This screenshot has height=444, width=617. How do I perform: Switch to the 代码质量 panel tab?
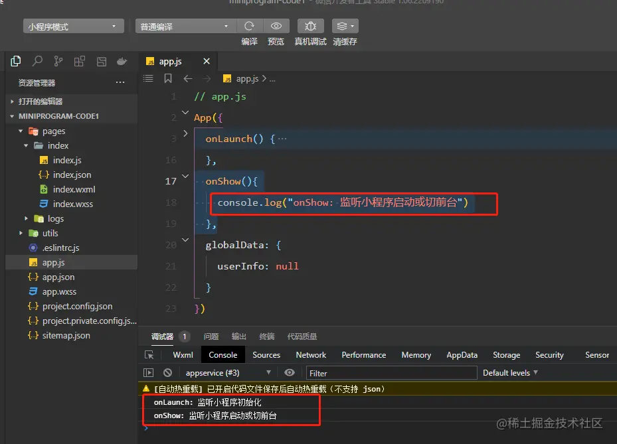(302, 336)
